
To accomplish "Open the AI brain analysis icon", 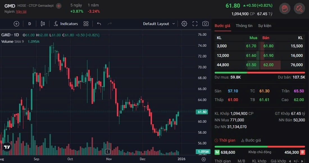I will pyautogui.click(x=285, y=8).
